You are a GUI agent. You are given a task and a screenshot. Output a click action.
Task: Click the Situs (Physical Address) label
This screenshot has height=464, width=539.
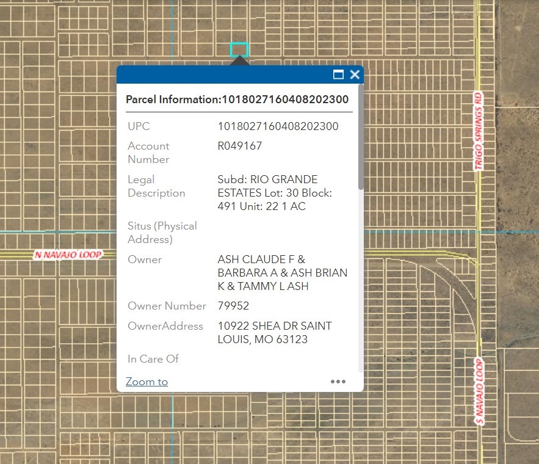(162, 233)
